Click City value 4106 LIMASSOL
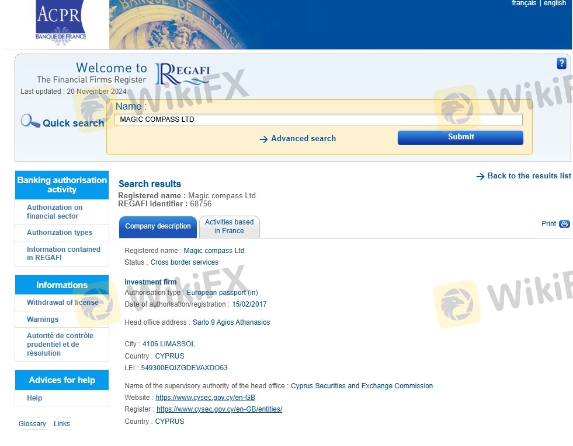Viewport: 573px width, 446px height. click(168, 344)
